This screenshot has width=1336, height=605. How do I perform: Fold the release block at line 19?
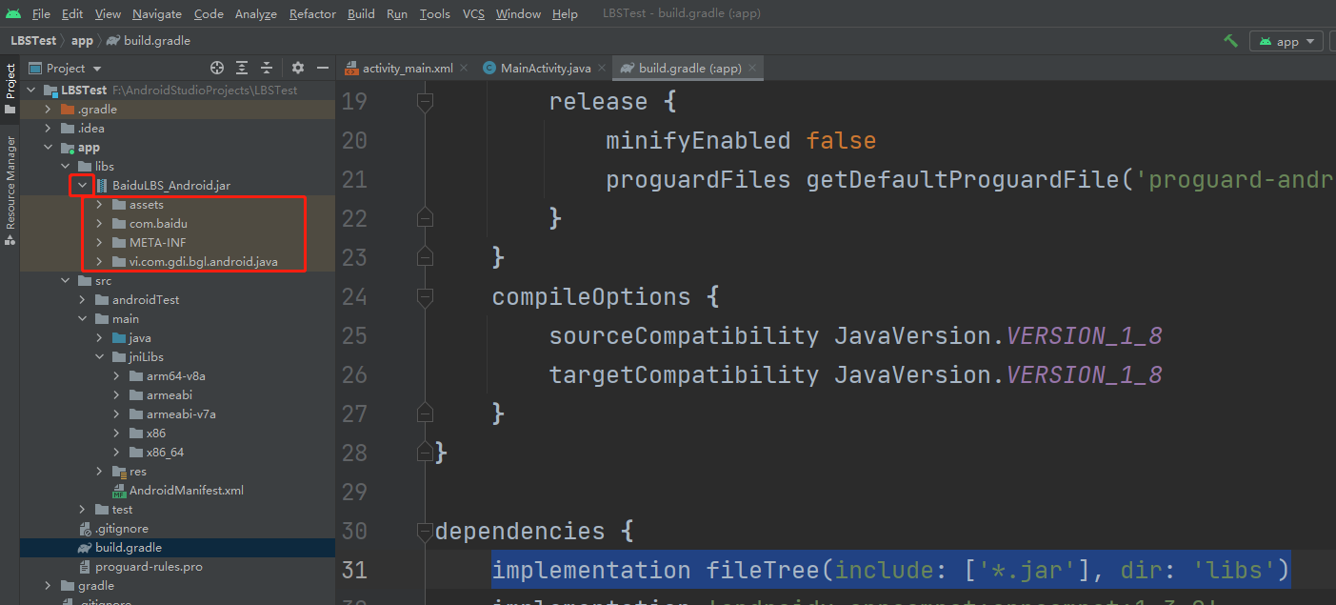coord(425,101)
